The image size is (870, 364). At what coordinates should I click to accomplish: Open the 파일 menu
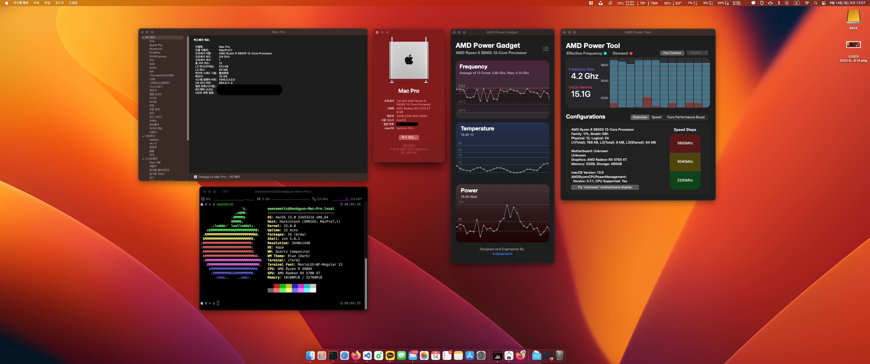coord(36,3)
